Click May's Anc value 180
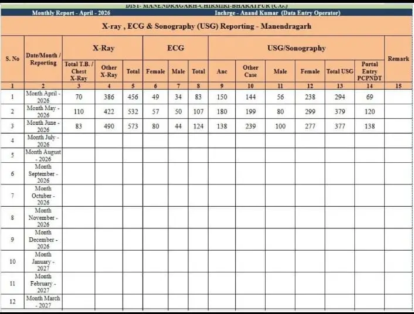 pos(222,112)
